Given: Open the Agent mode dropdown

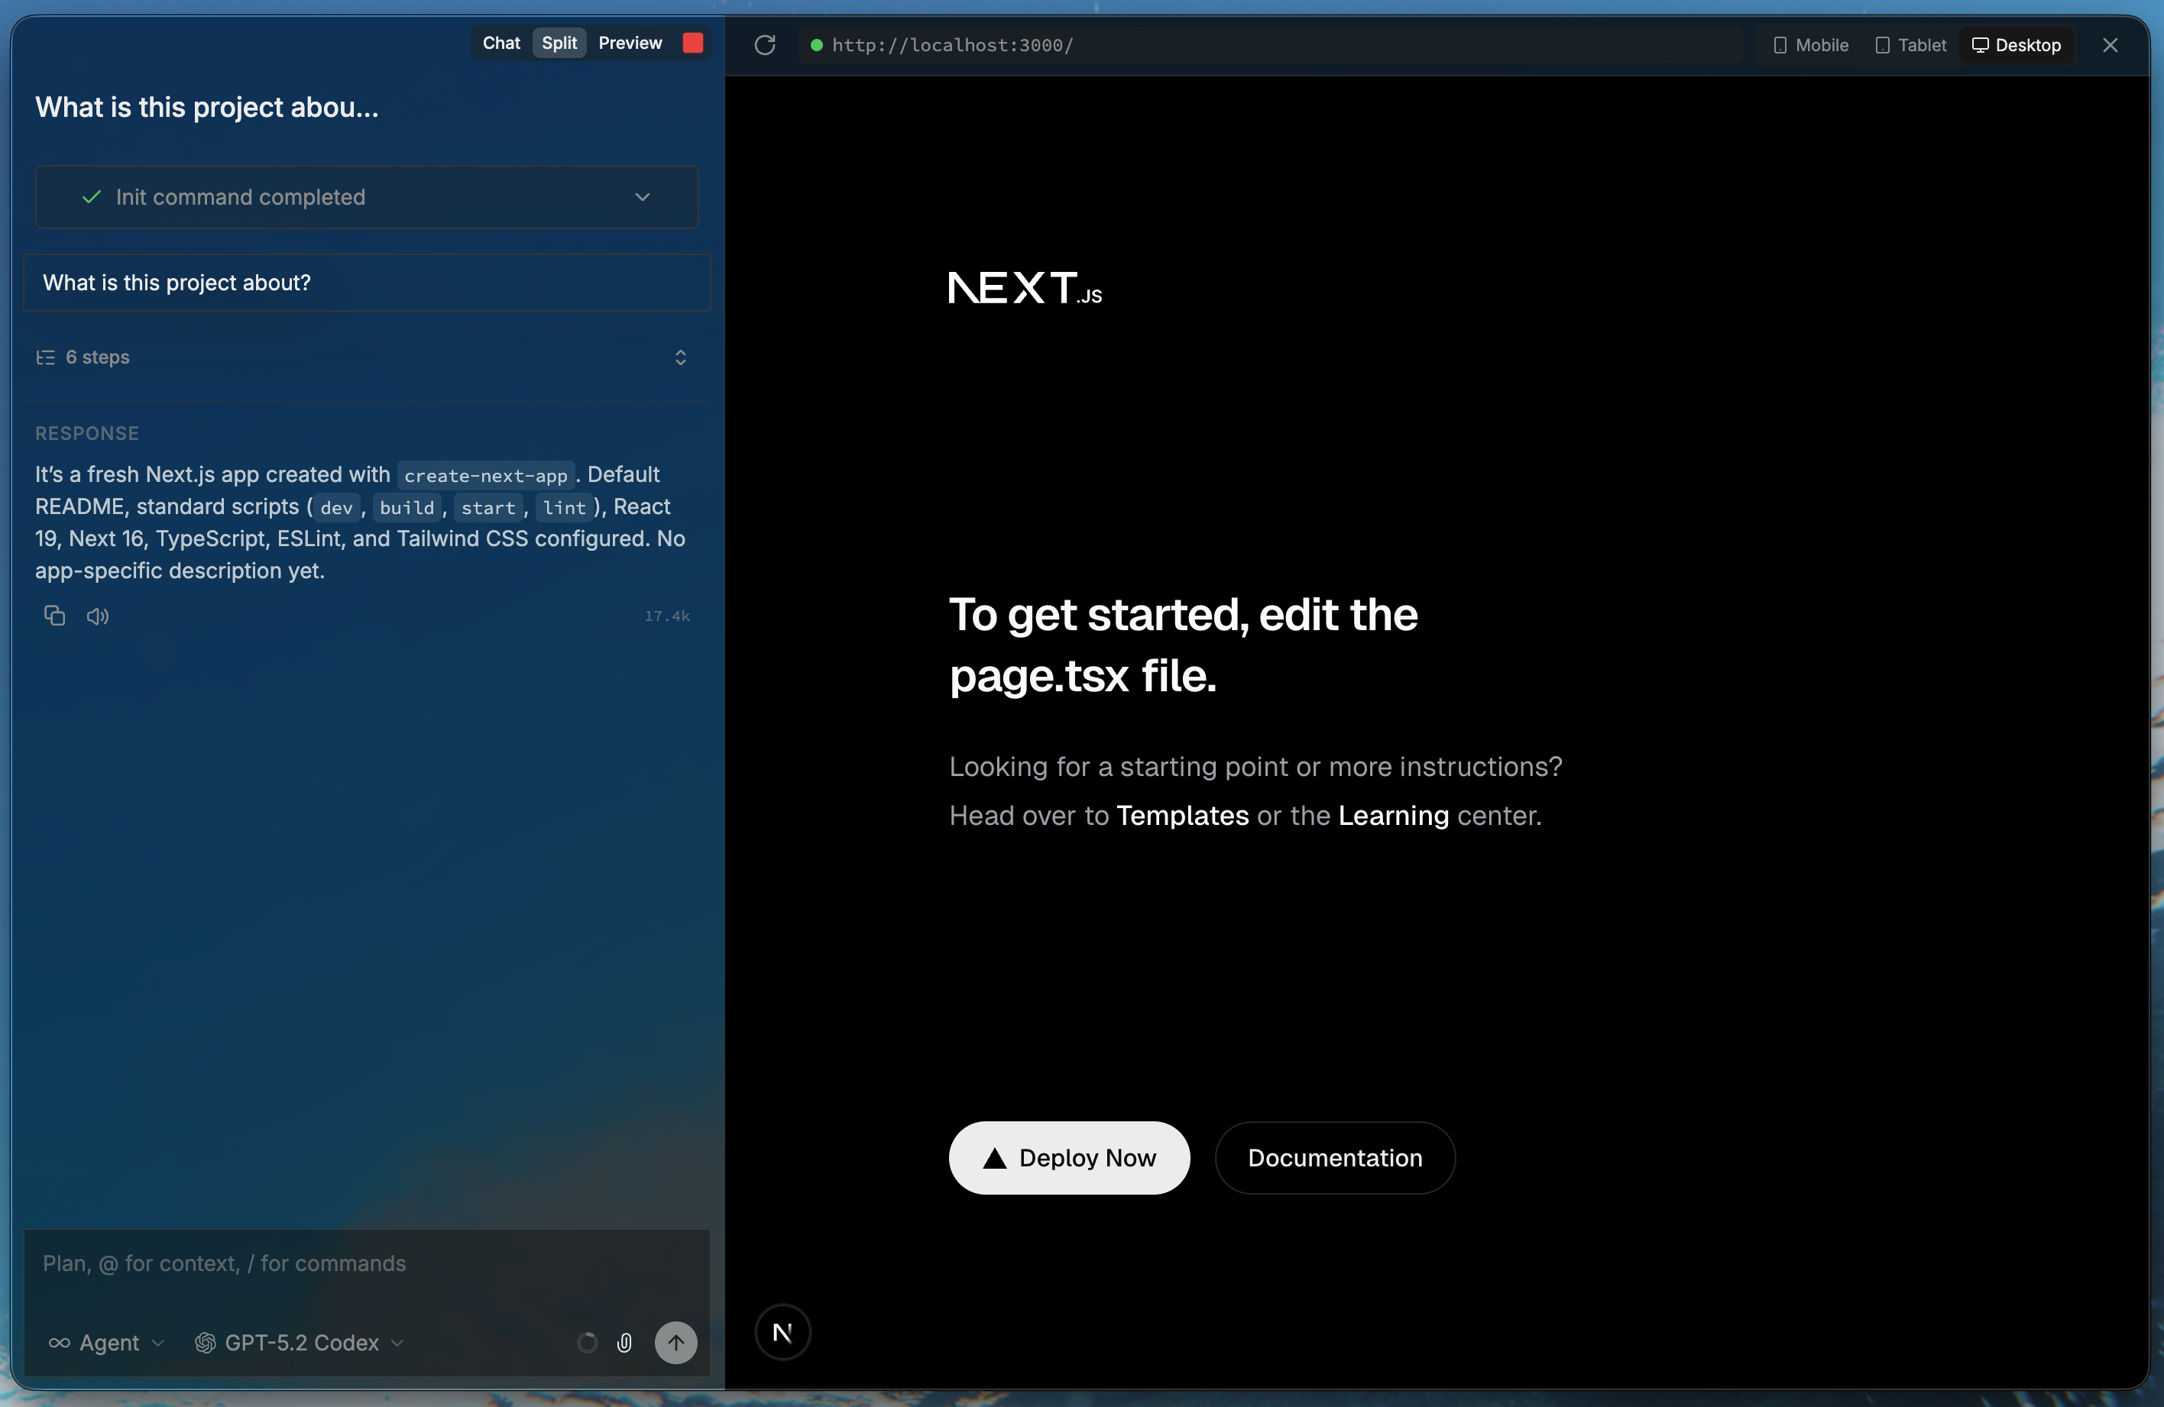Looking at the screenshot, I should (x=107, y=1343).
